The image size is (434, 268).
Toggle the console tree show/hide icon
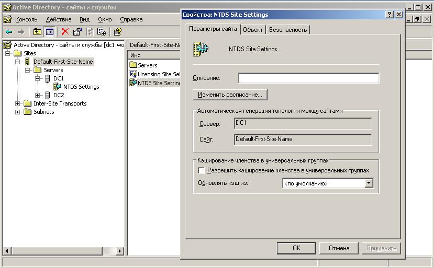point(50,32)
